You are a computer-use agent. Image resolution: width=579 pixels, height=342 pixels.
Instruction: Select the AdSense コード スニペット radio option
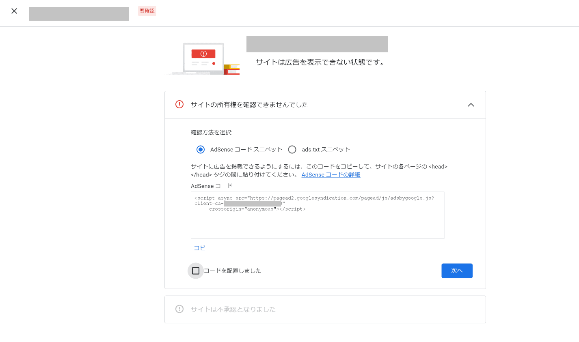point(201,150)
